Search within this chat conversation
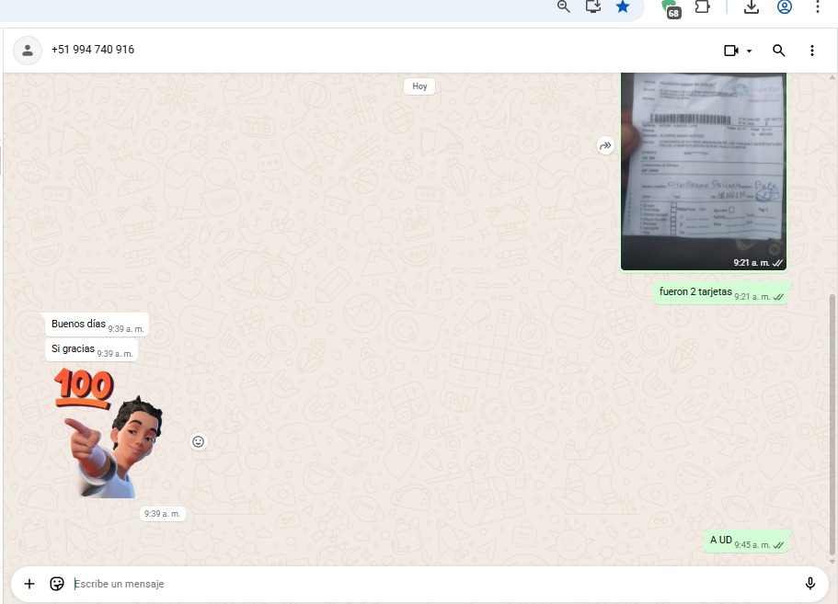This screenshot has height=604, width=838. coord(779,51)
